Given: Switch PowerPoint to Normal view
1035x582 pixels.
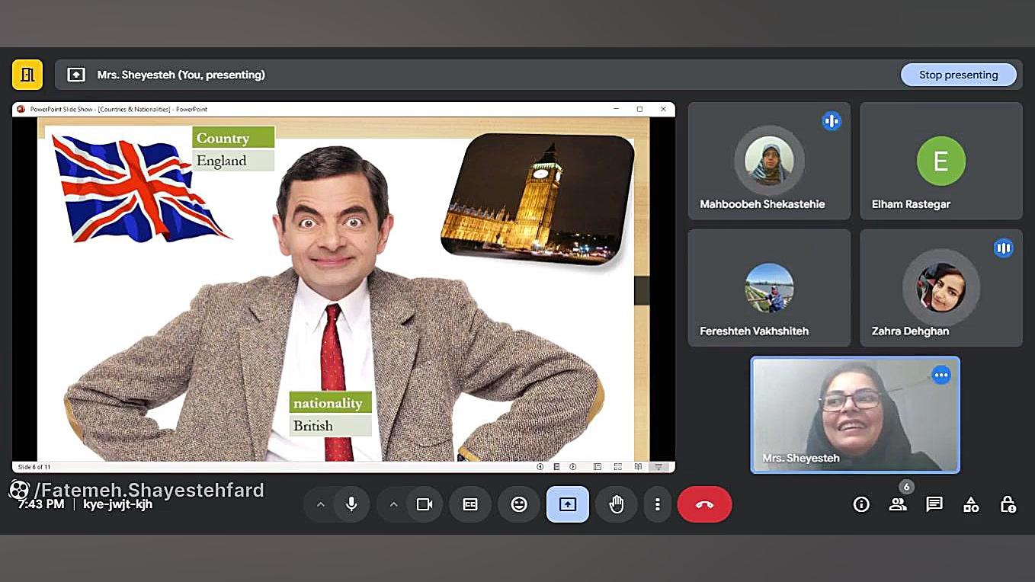Looking at the screenshot, I should (598, 467).
